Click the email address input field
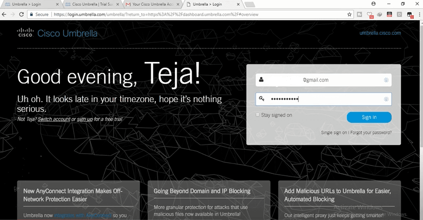 click(323, 80)
